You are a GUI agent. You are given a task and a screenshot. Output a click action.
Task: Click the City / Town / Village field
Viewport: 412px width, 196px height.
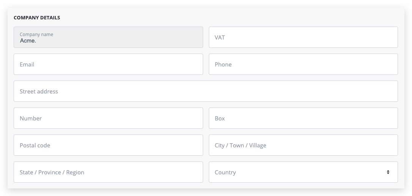[x=303, y=145]
